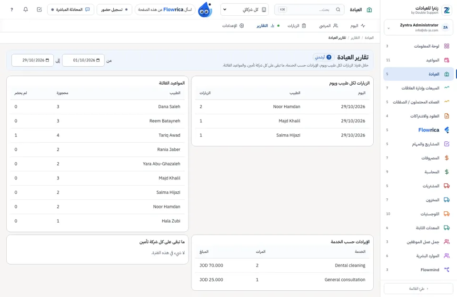Open projects and tasks checkbox icon
This screenshot has height=297, width=457.
(447, 144)
